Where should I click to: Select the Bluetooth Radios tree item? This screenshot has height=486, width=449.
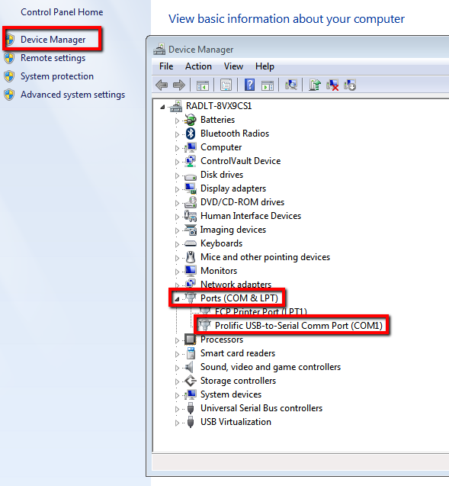(x=235, y=134)
